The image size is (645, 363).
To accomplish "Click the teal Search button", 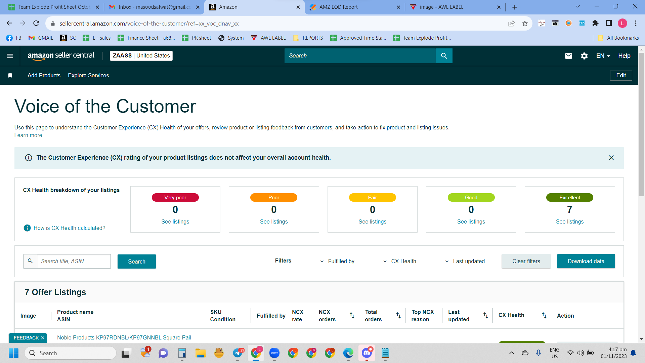I will click(137, 261).
